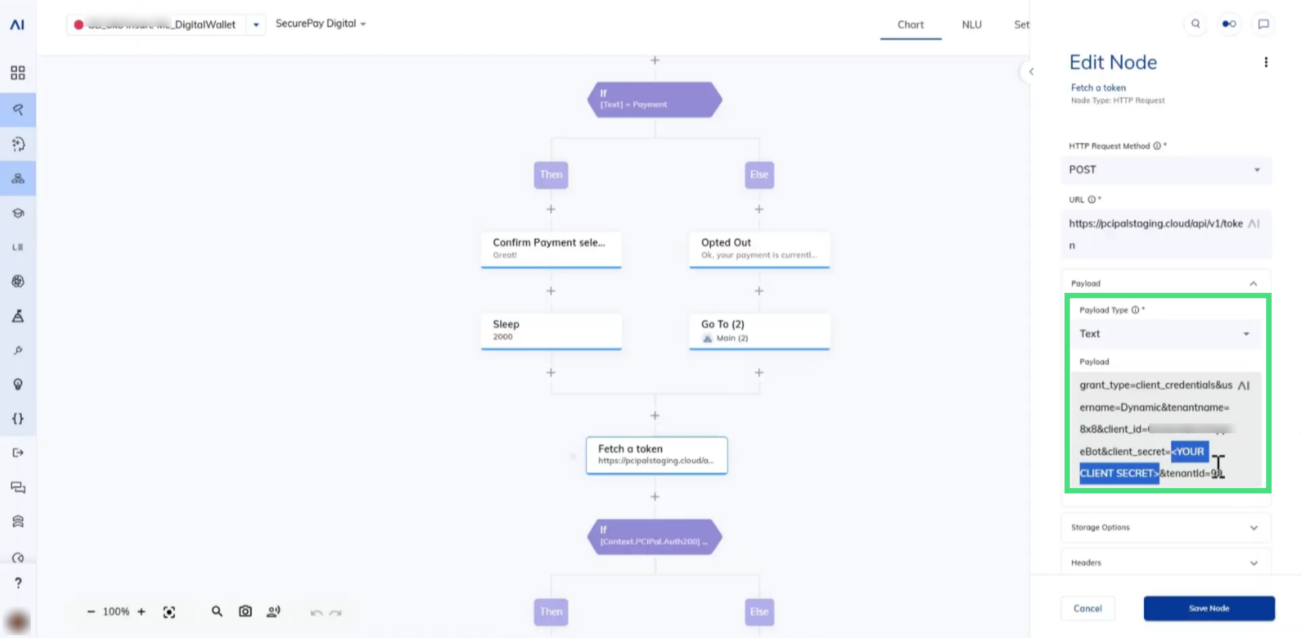Click the fit-to-screen focus icon

(169, 612)
